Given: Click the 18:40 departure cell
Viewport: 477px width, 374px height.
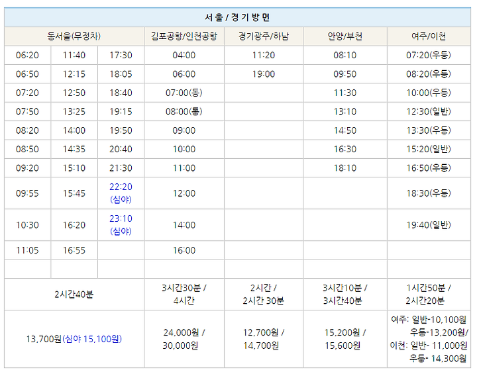Looking at the screenshot, I should (x=121, y=93).
